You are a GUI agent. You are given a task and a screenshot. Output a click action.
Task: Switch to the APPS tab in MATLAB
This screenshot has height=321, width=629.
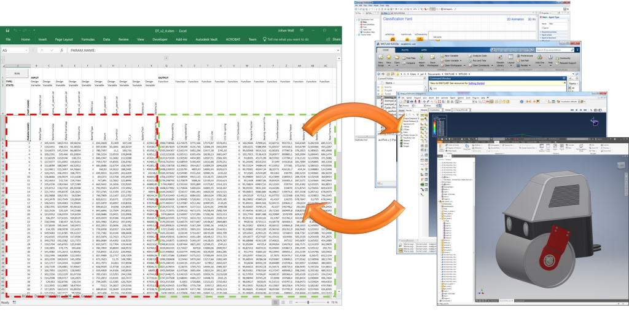[424, 50]
